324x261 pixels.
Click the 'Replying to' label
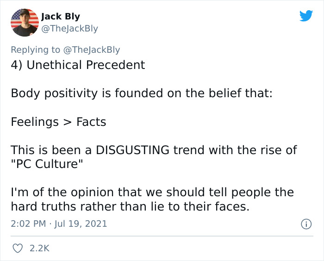point(36,50)
